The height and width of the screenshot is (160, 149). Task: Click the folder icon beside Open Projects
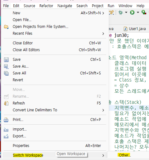pos(6,27)
